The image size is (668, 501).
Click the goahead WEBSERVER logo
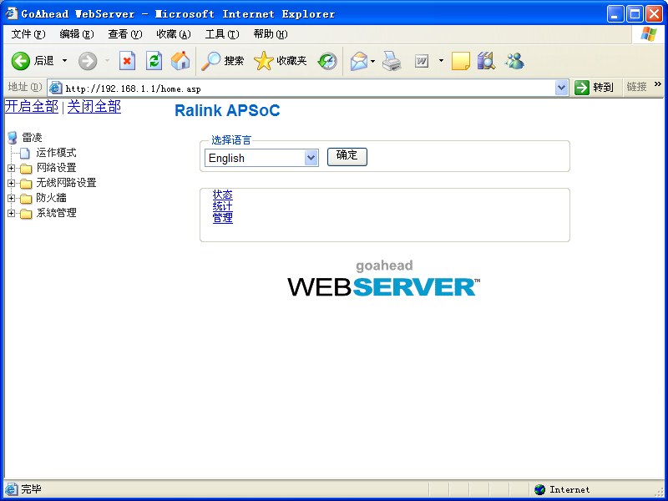coord(384,278)
